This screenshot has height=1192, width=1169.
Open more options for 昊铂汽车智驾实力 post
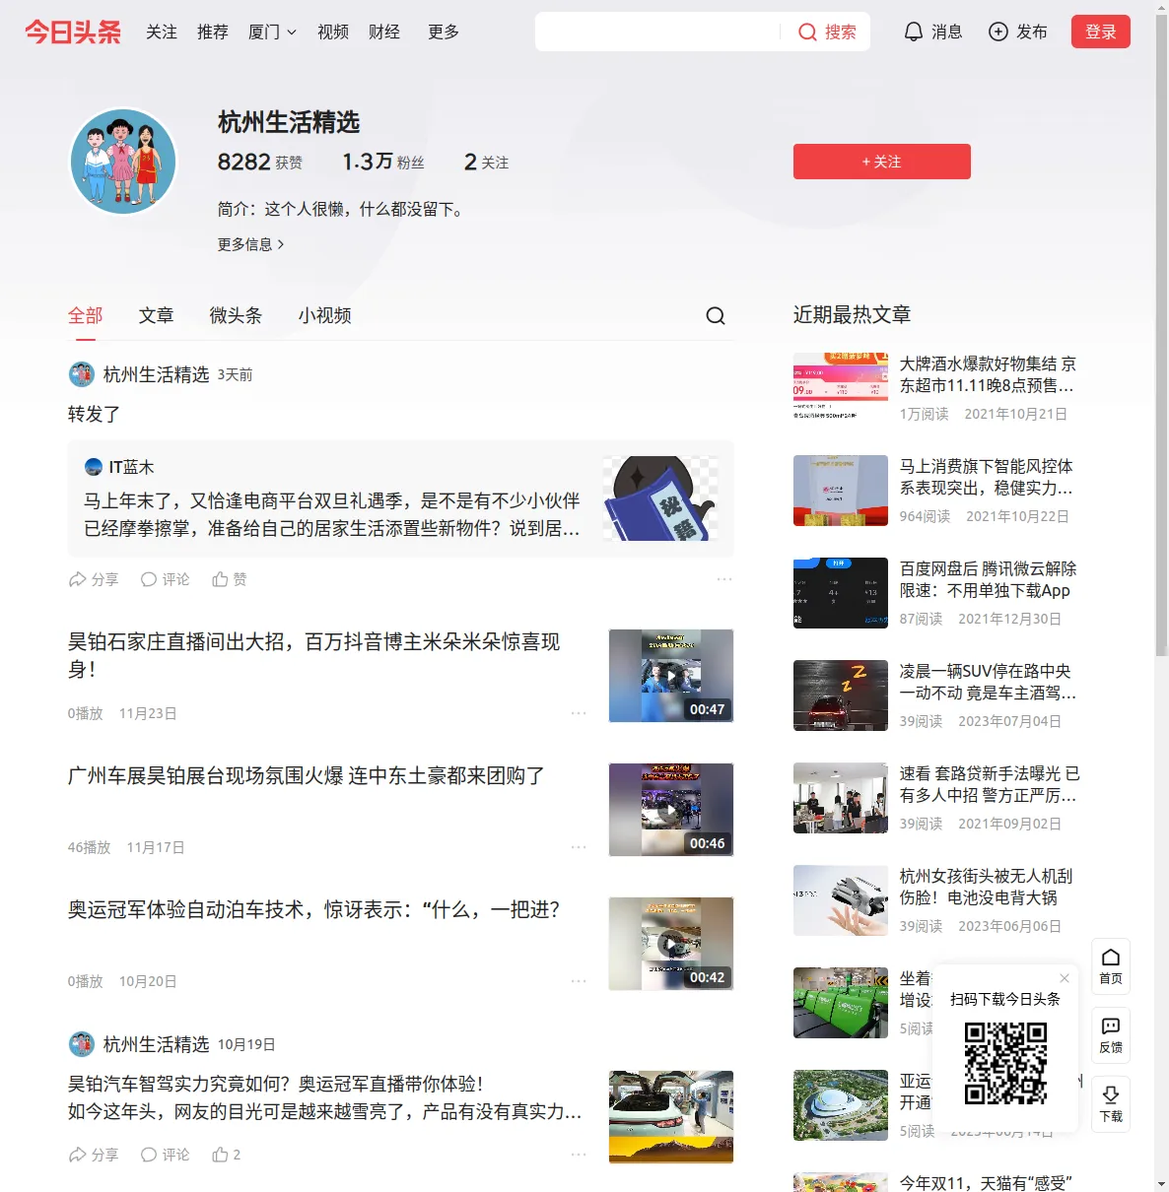pos(579,1155)
